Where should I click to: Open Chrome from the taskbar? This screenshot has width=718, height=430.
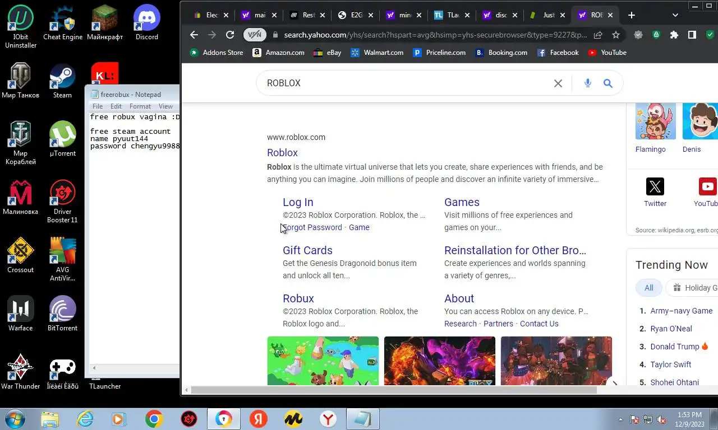(154, 419)
